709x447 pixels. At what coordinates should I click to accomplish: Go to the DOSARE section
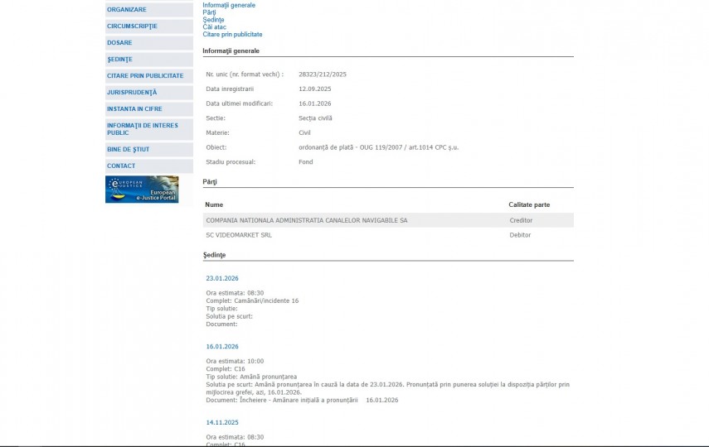click(119, 43)
